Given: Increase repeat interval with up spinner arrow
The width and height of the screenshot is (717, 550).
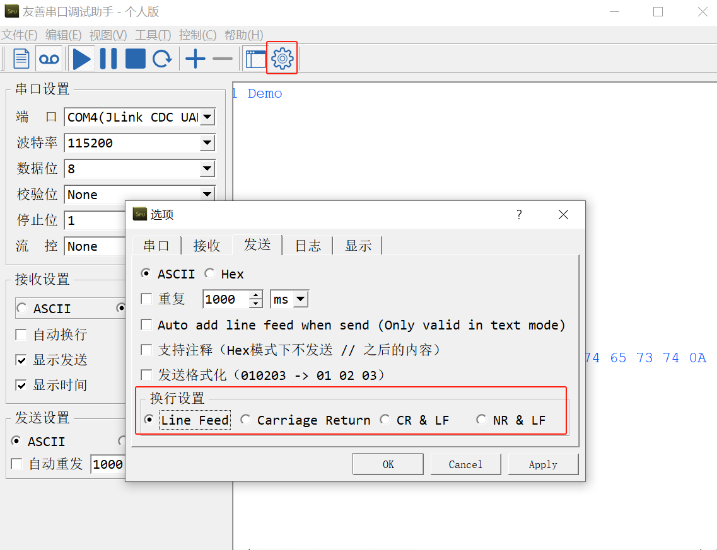Looking at the screenshot, I should (x=255, y=294).
